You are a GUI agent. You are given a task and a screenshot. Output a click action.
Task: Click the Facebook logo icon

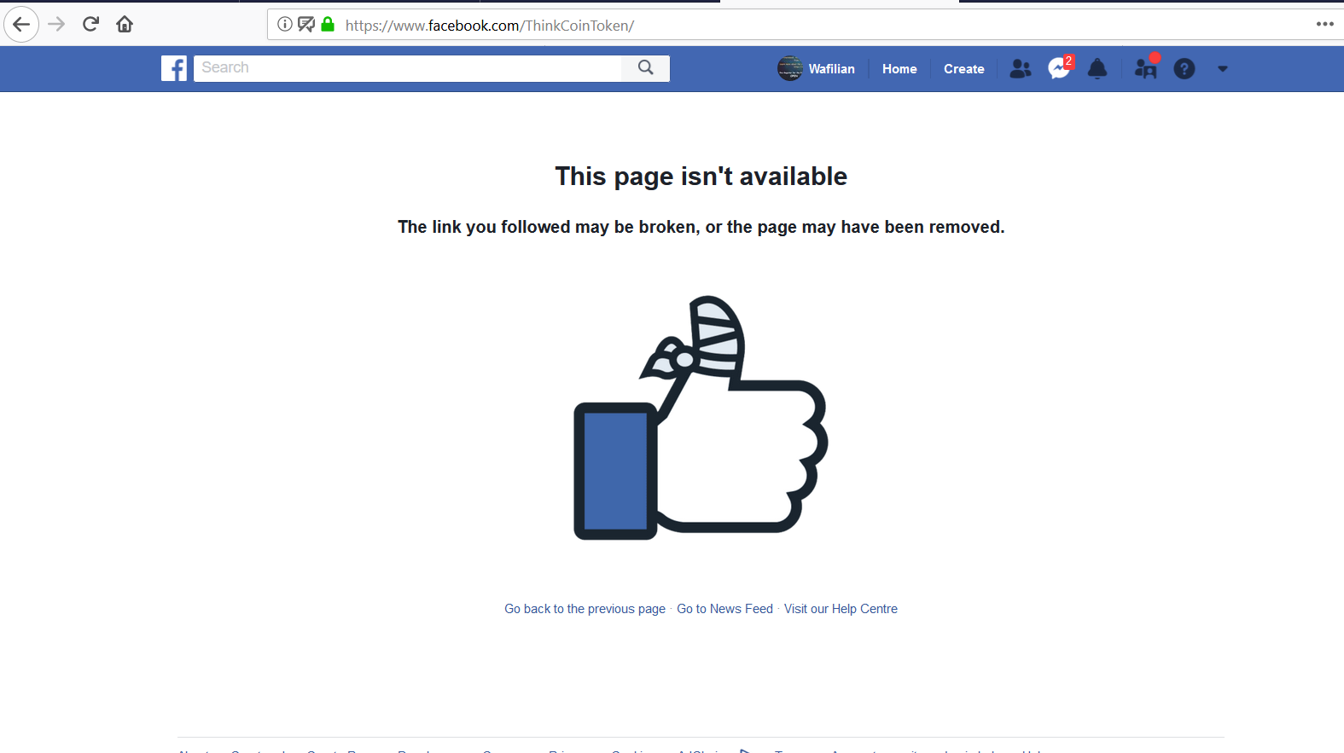(174, 68)
